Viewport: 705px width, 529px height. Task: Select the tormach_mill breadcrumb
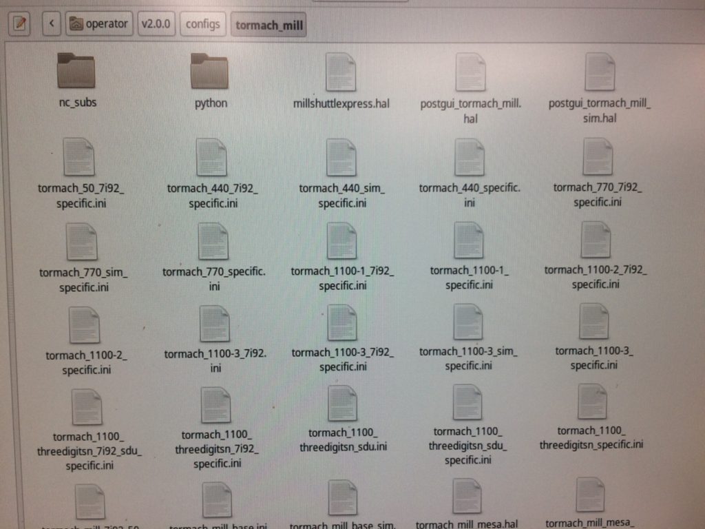click(x=269, y=25)
